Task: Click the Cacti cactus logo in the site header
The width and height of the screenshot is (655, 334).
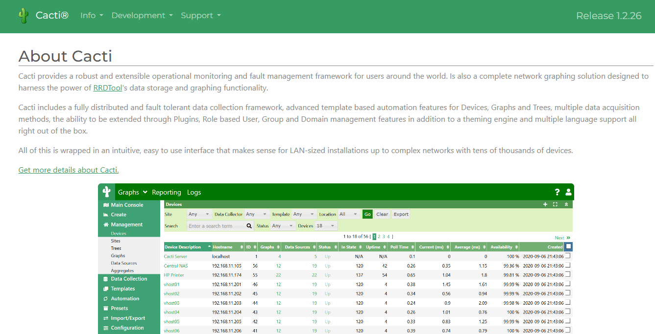Action: [23, 16]
